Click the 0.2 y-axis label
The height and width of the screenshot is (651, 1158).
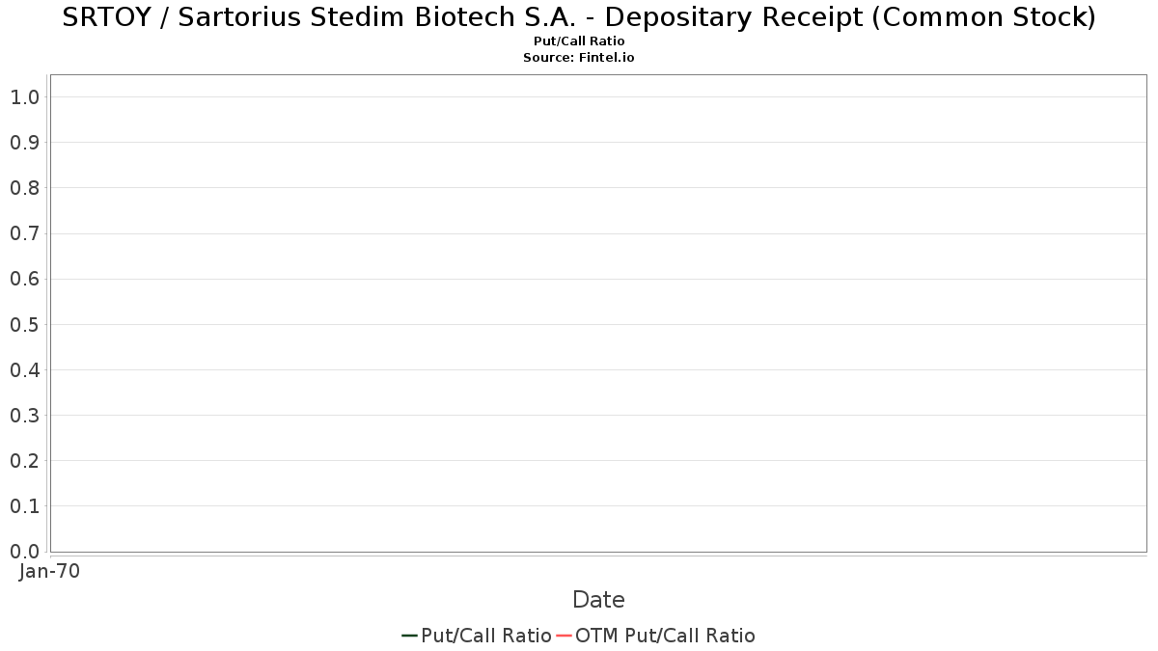click(x=24, y=460)
